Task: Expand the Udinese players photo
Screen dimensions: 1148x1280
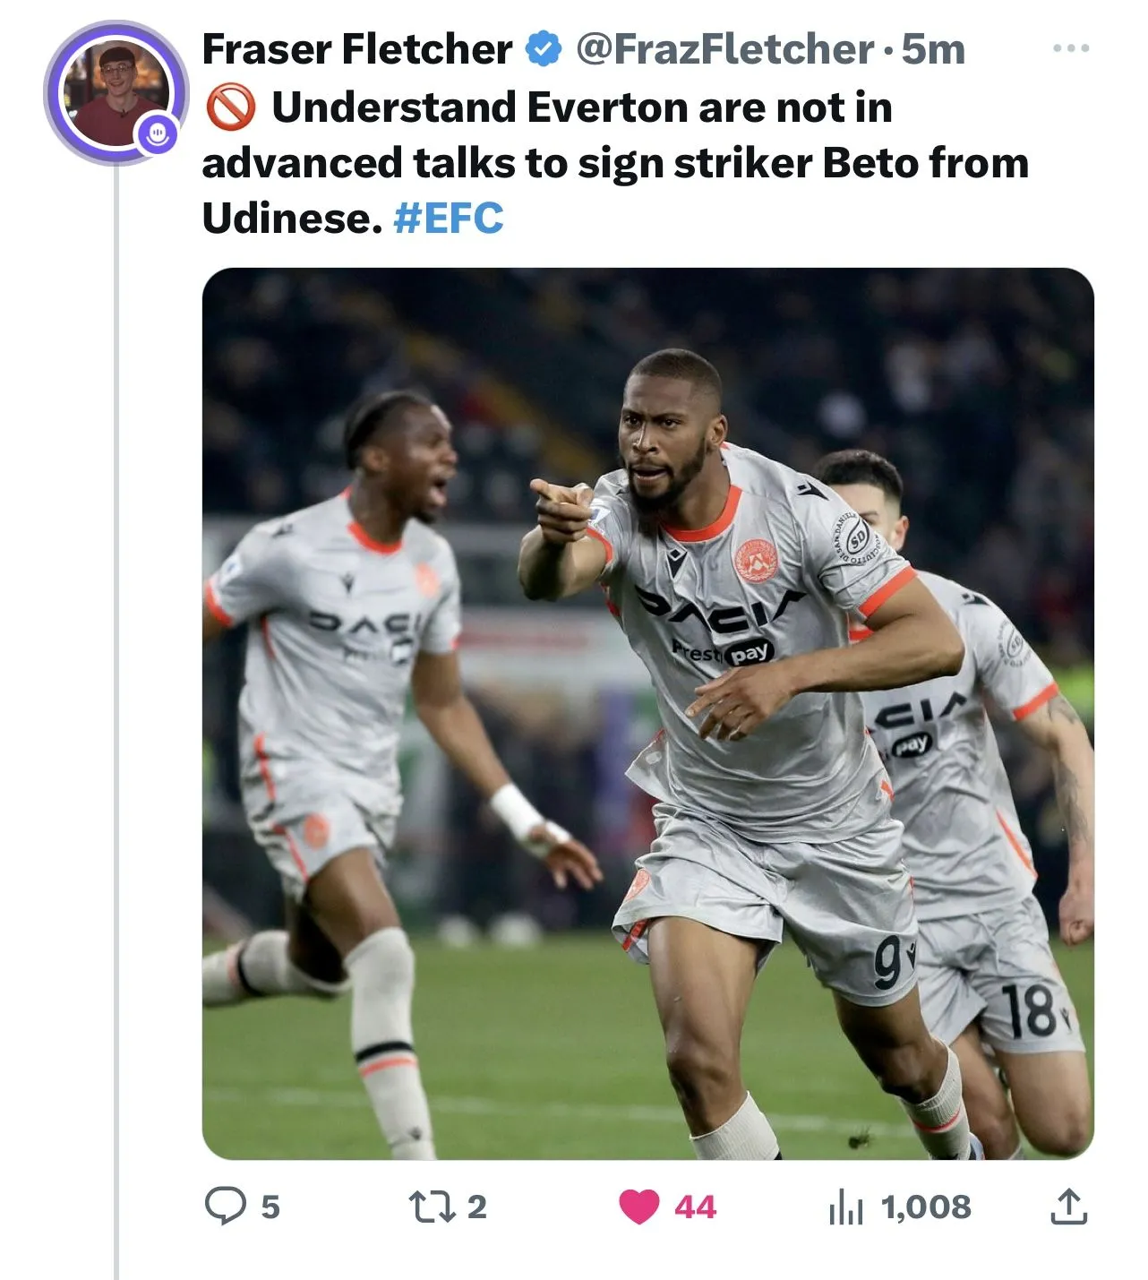Action: click(647, 713)
